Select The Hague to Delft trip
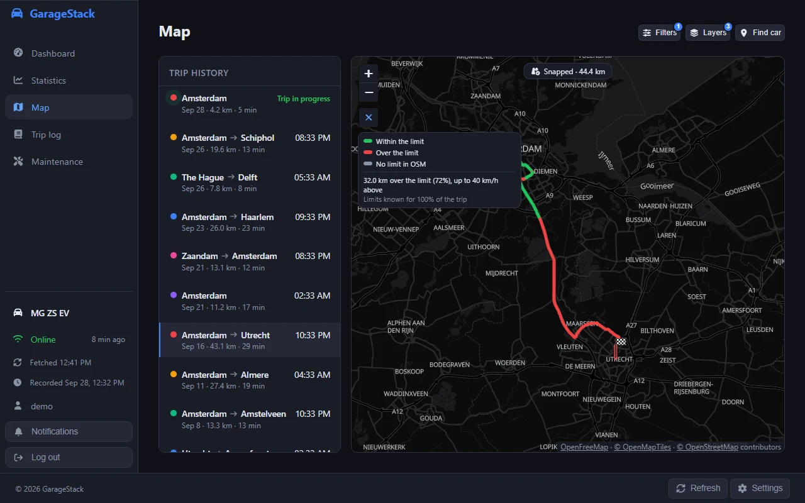The image size is (805, 503). pyautogui.click(x=250, y=183)
